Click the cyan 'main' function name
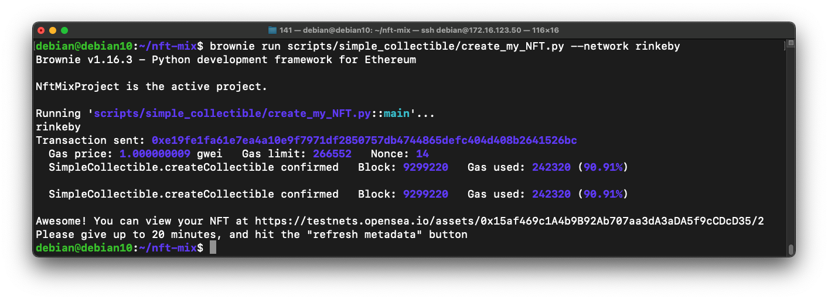This screenshot has height=300, width=828. click(x=397, y=113)
